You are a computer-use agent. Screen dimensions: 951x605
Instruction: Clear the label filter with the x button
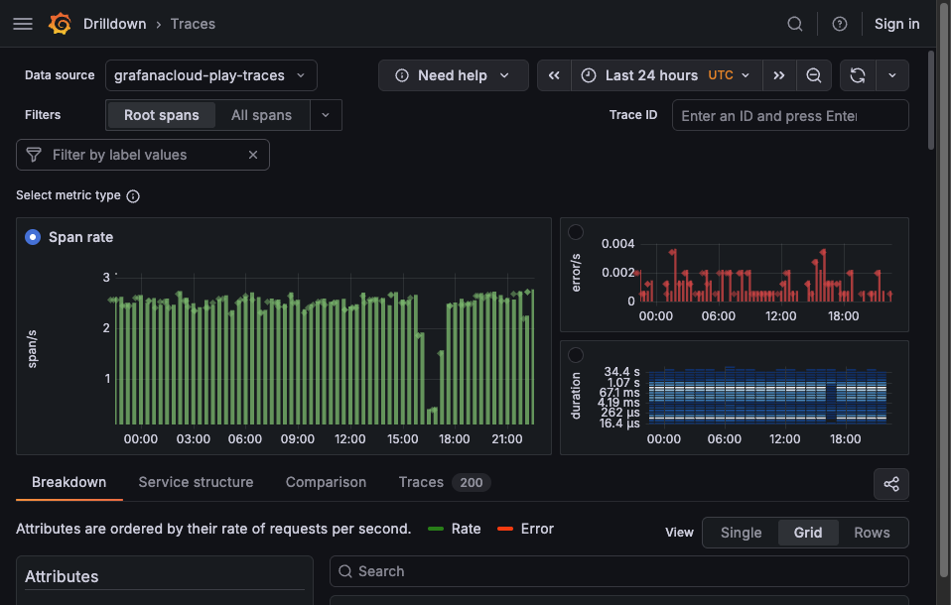click(x=253, y=155)
